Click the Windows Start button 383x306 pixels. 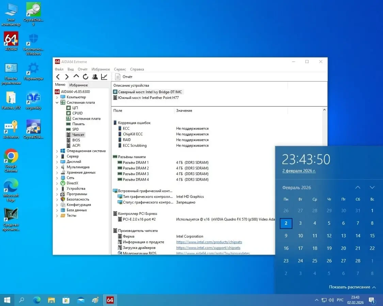tap(7, 300)
